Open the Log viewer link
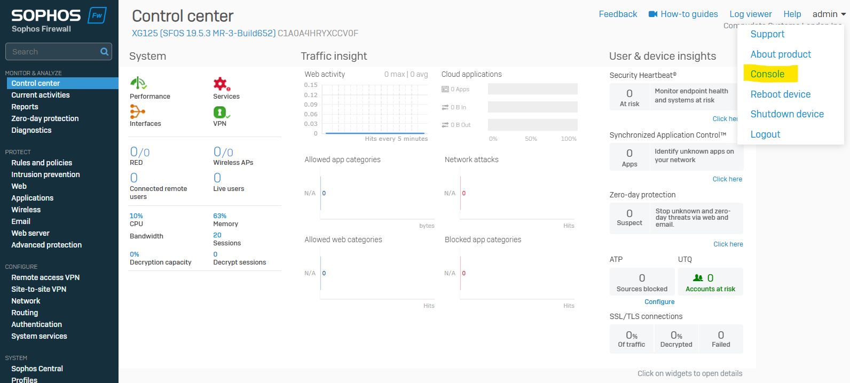Screen dimensions: 850x383 751,14
